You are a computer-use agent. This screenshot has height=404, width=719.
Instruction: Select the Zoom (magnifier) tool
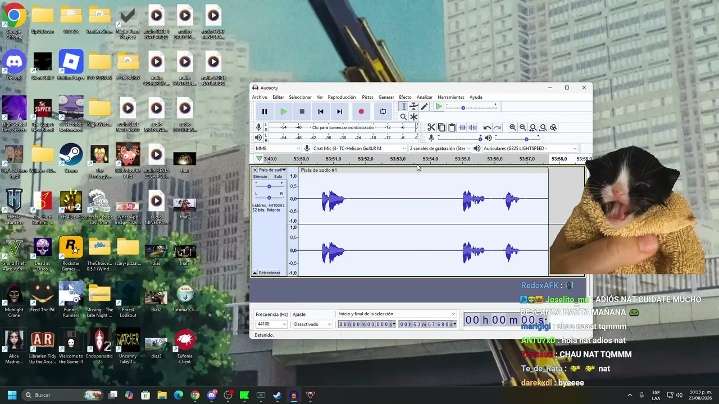[403, 117]
